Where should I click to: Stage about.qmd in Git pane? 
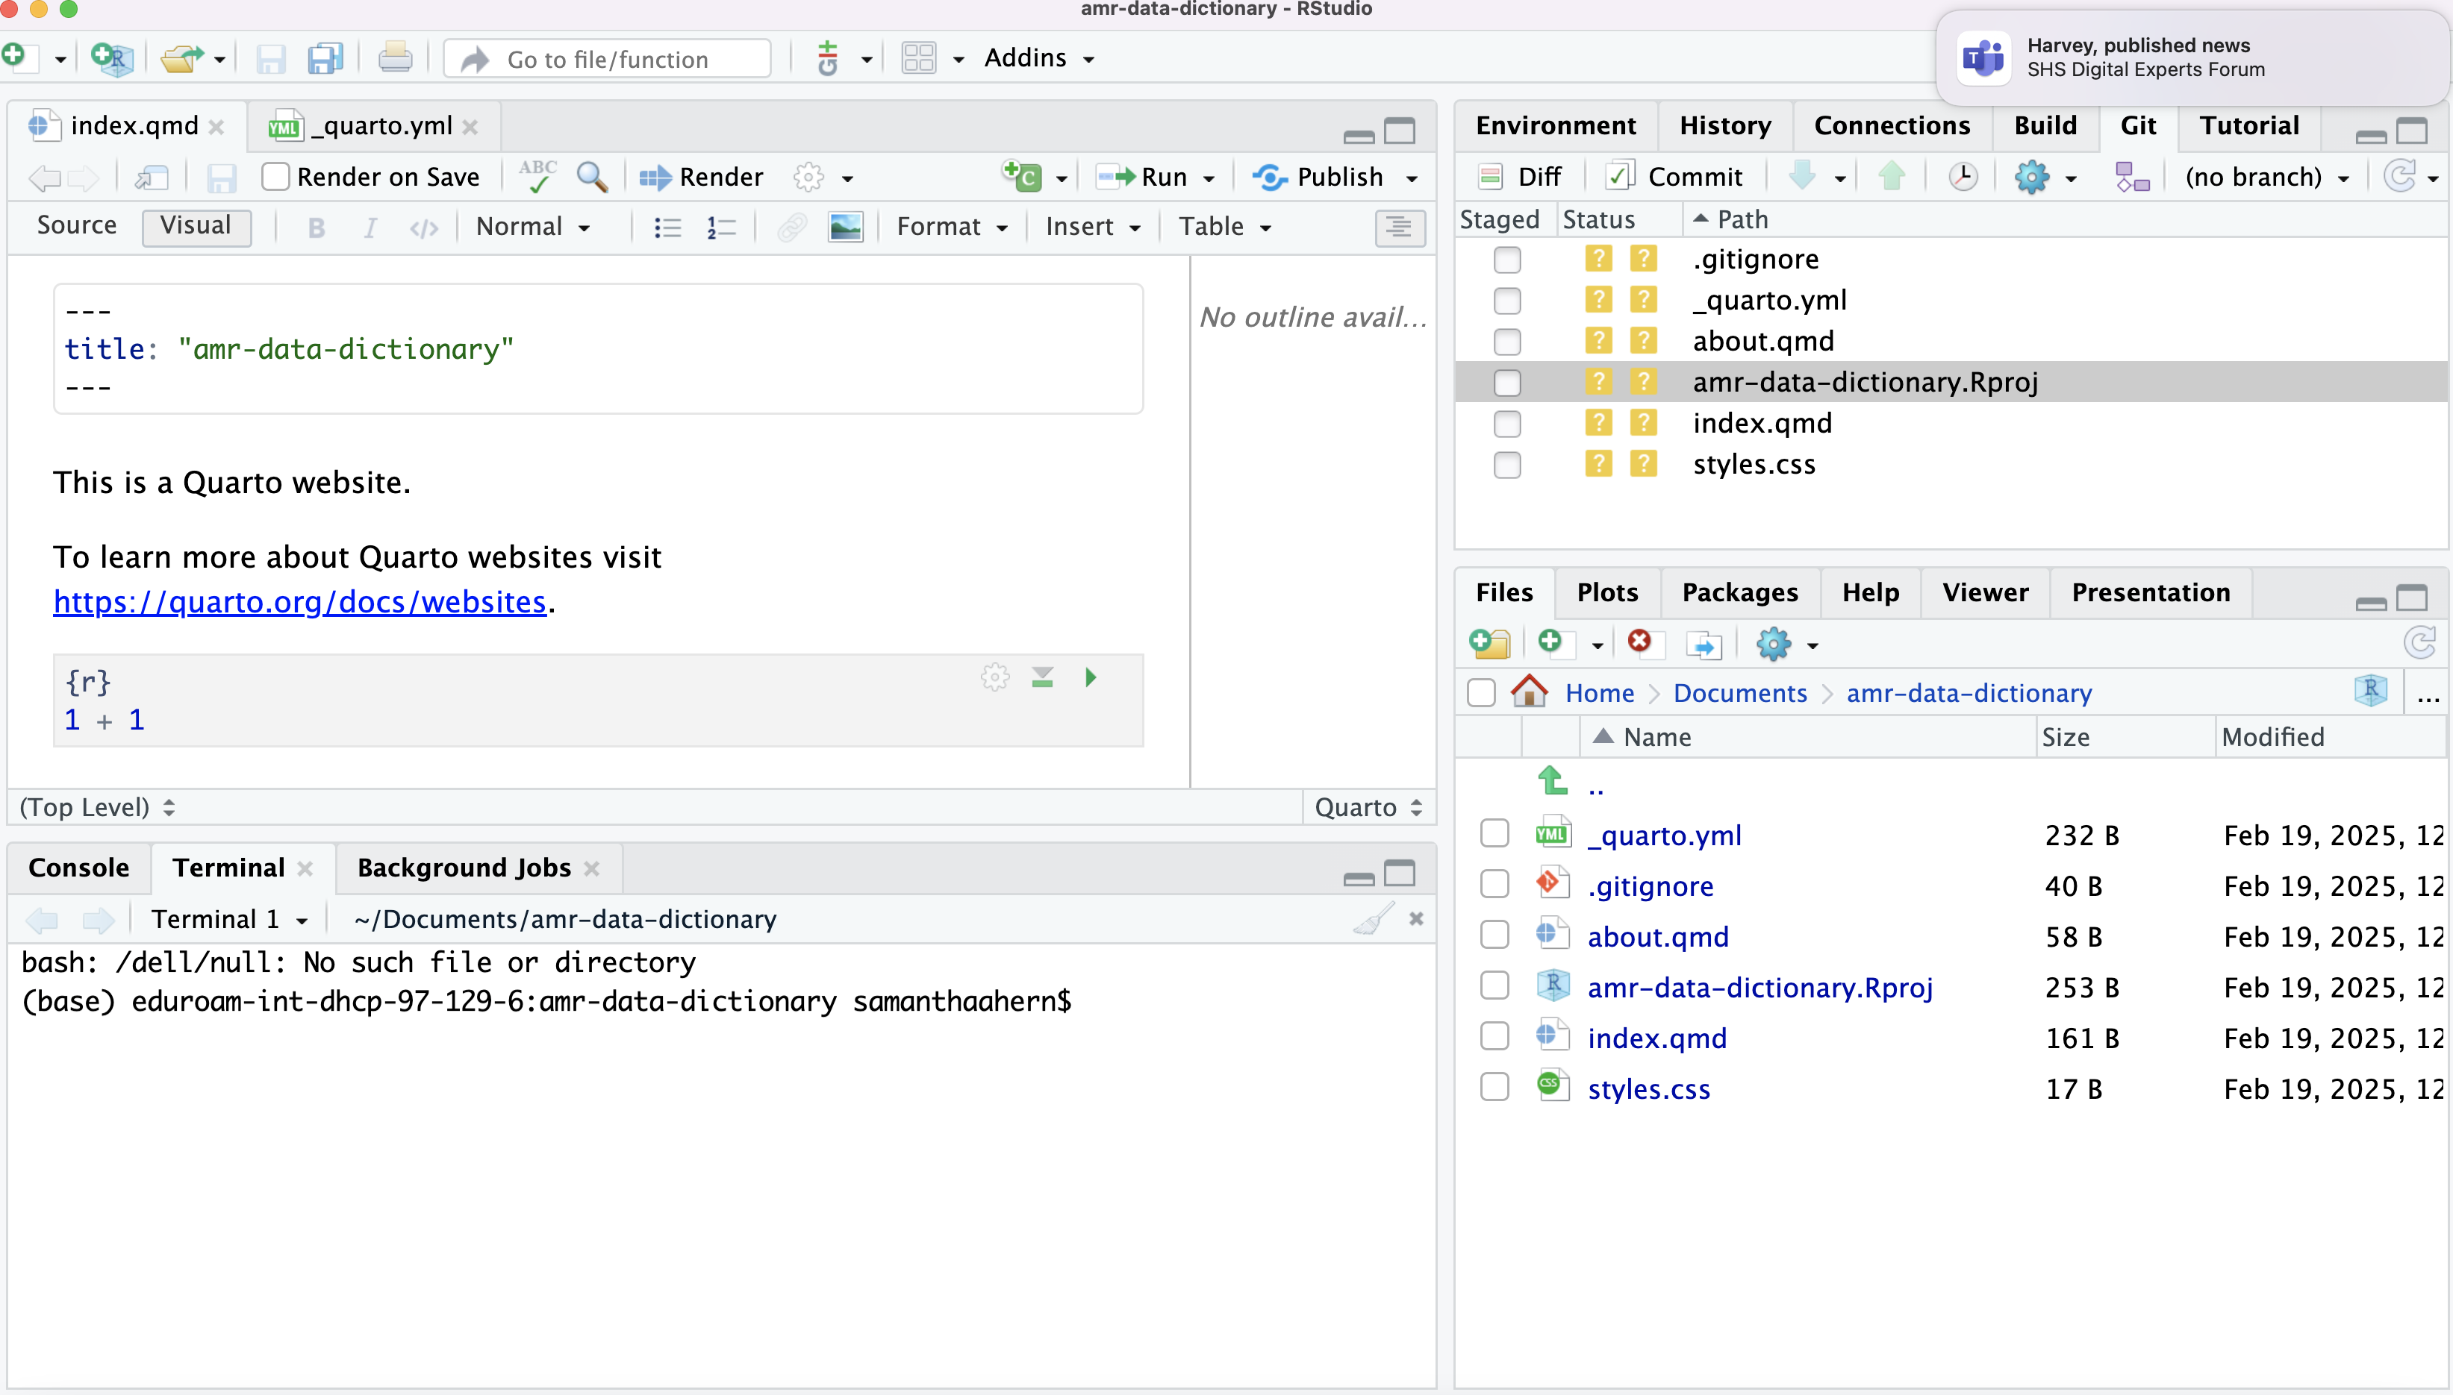coord(1507,342)
